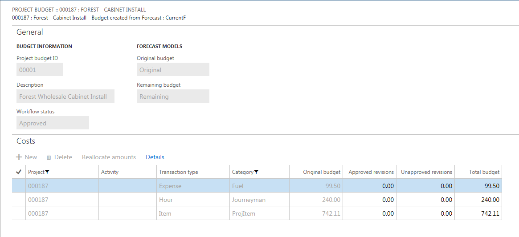
Task: Click the Workflow status Approved field
Action: tap(53, 123)
